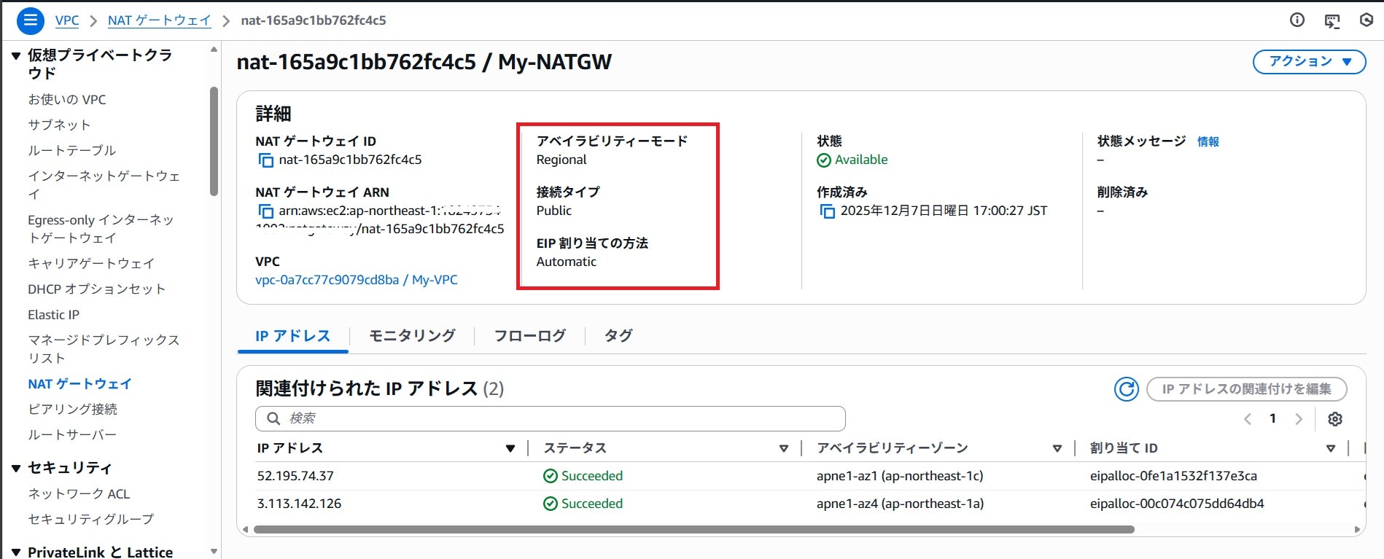
Task: Click the search magnifier icon
Action: pyautogui.click(x=273, y=418)
